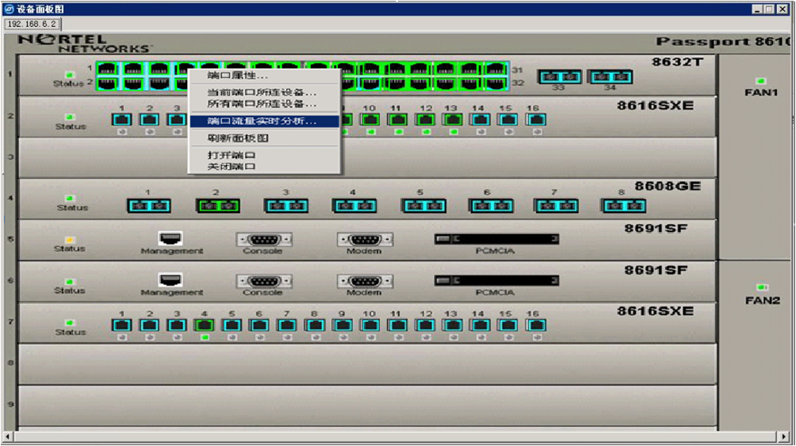This screenshot has height=446, width=796.
Task: Select the Management port on slot 5
Action: [171, 238]
